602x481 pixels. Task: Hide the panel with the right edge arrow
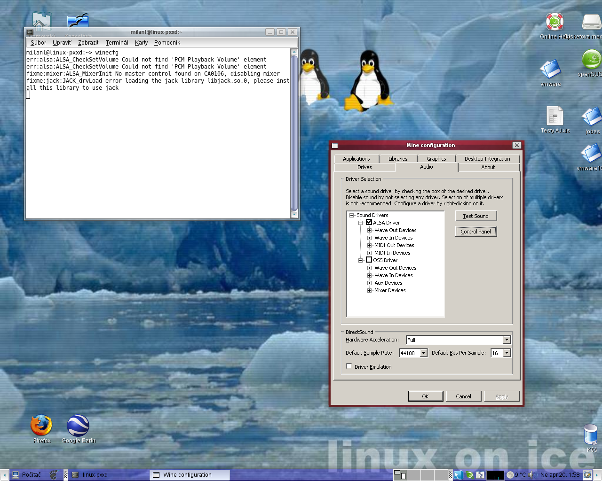(598, 475)
